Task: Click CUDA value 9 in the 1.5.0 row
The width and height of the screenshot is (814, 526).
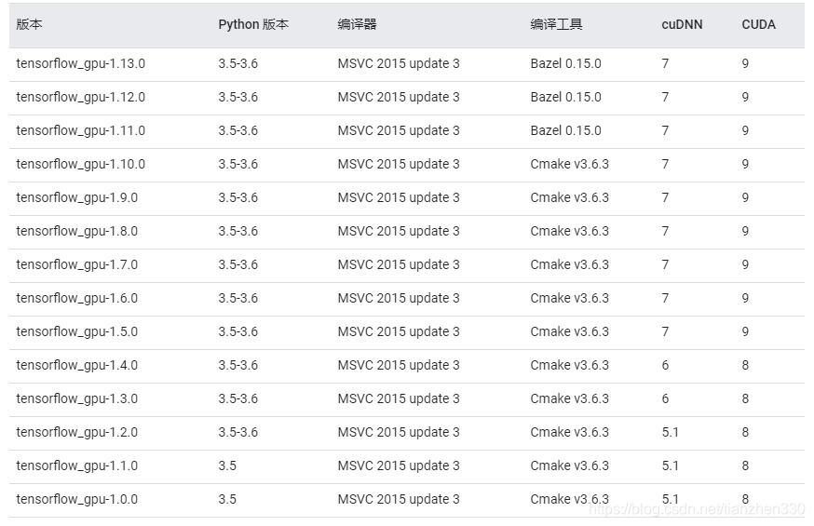Action: coord(745,332)
